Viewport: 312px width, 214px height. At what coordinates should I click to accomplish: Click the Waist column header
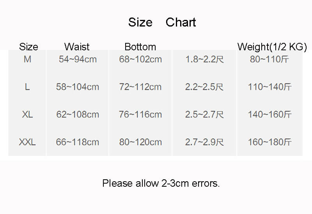coord(77,47)
